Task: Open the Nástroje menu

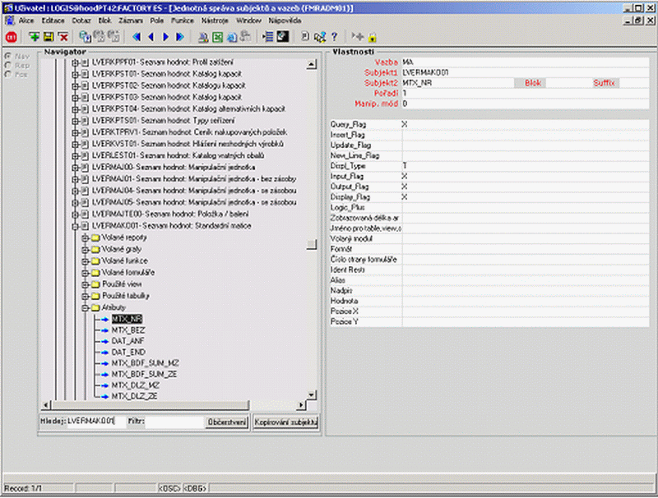Action: 215,20
